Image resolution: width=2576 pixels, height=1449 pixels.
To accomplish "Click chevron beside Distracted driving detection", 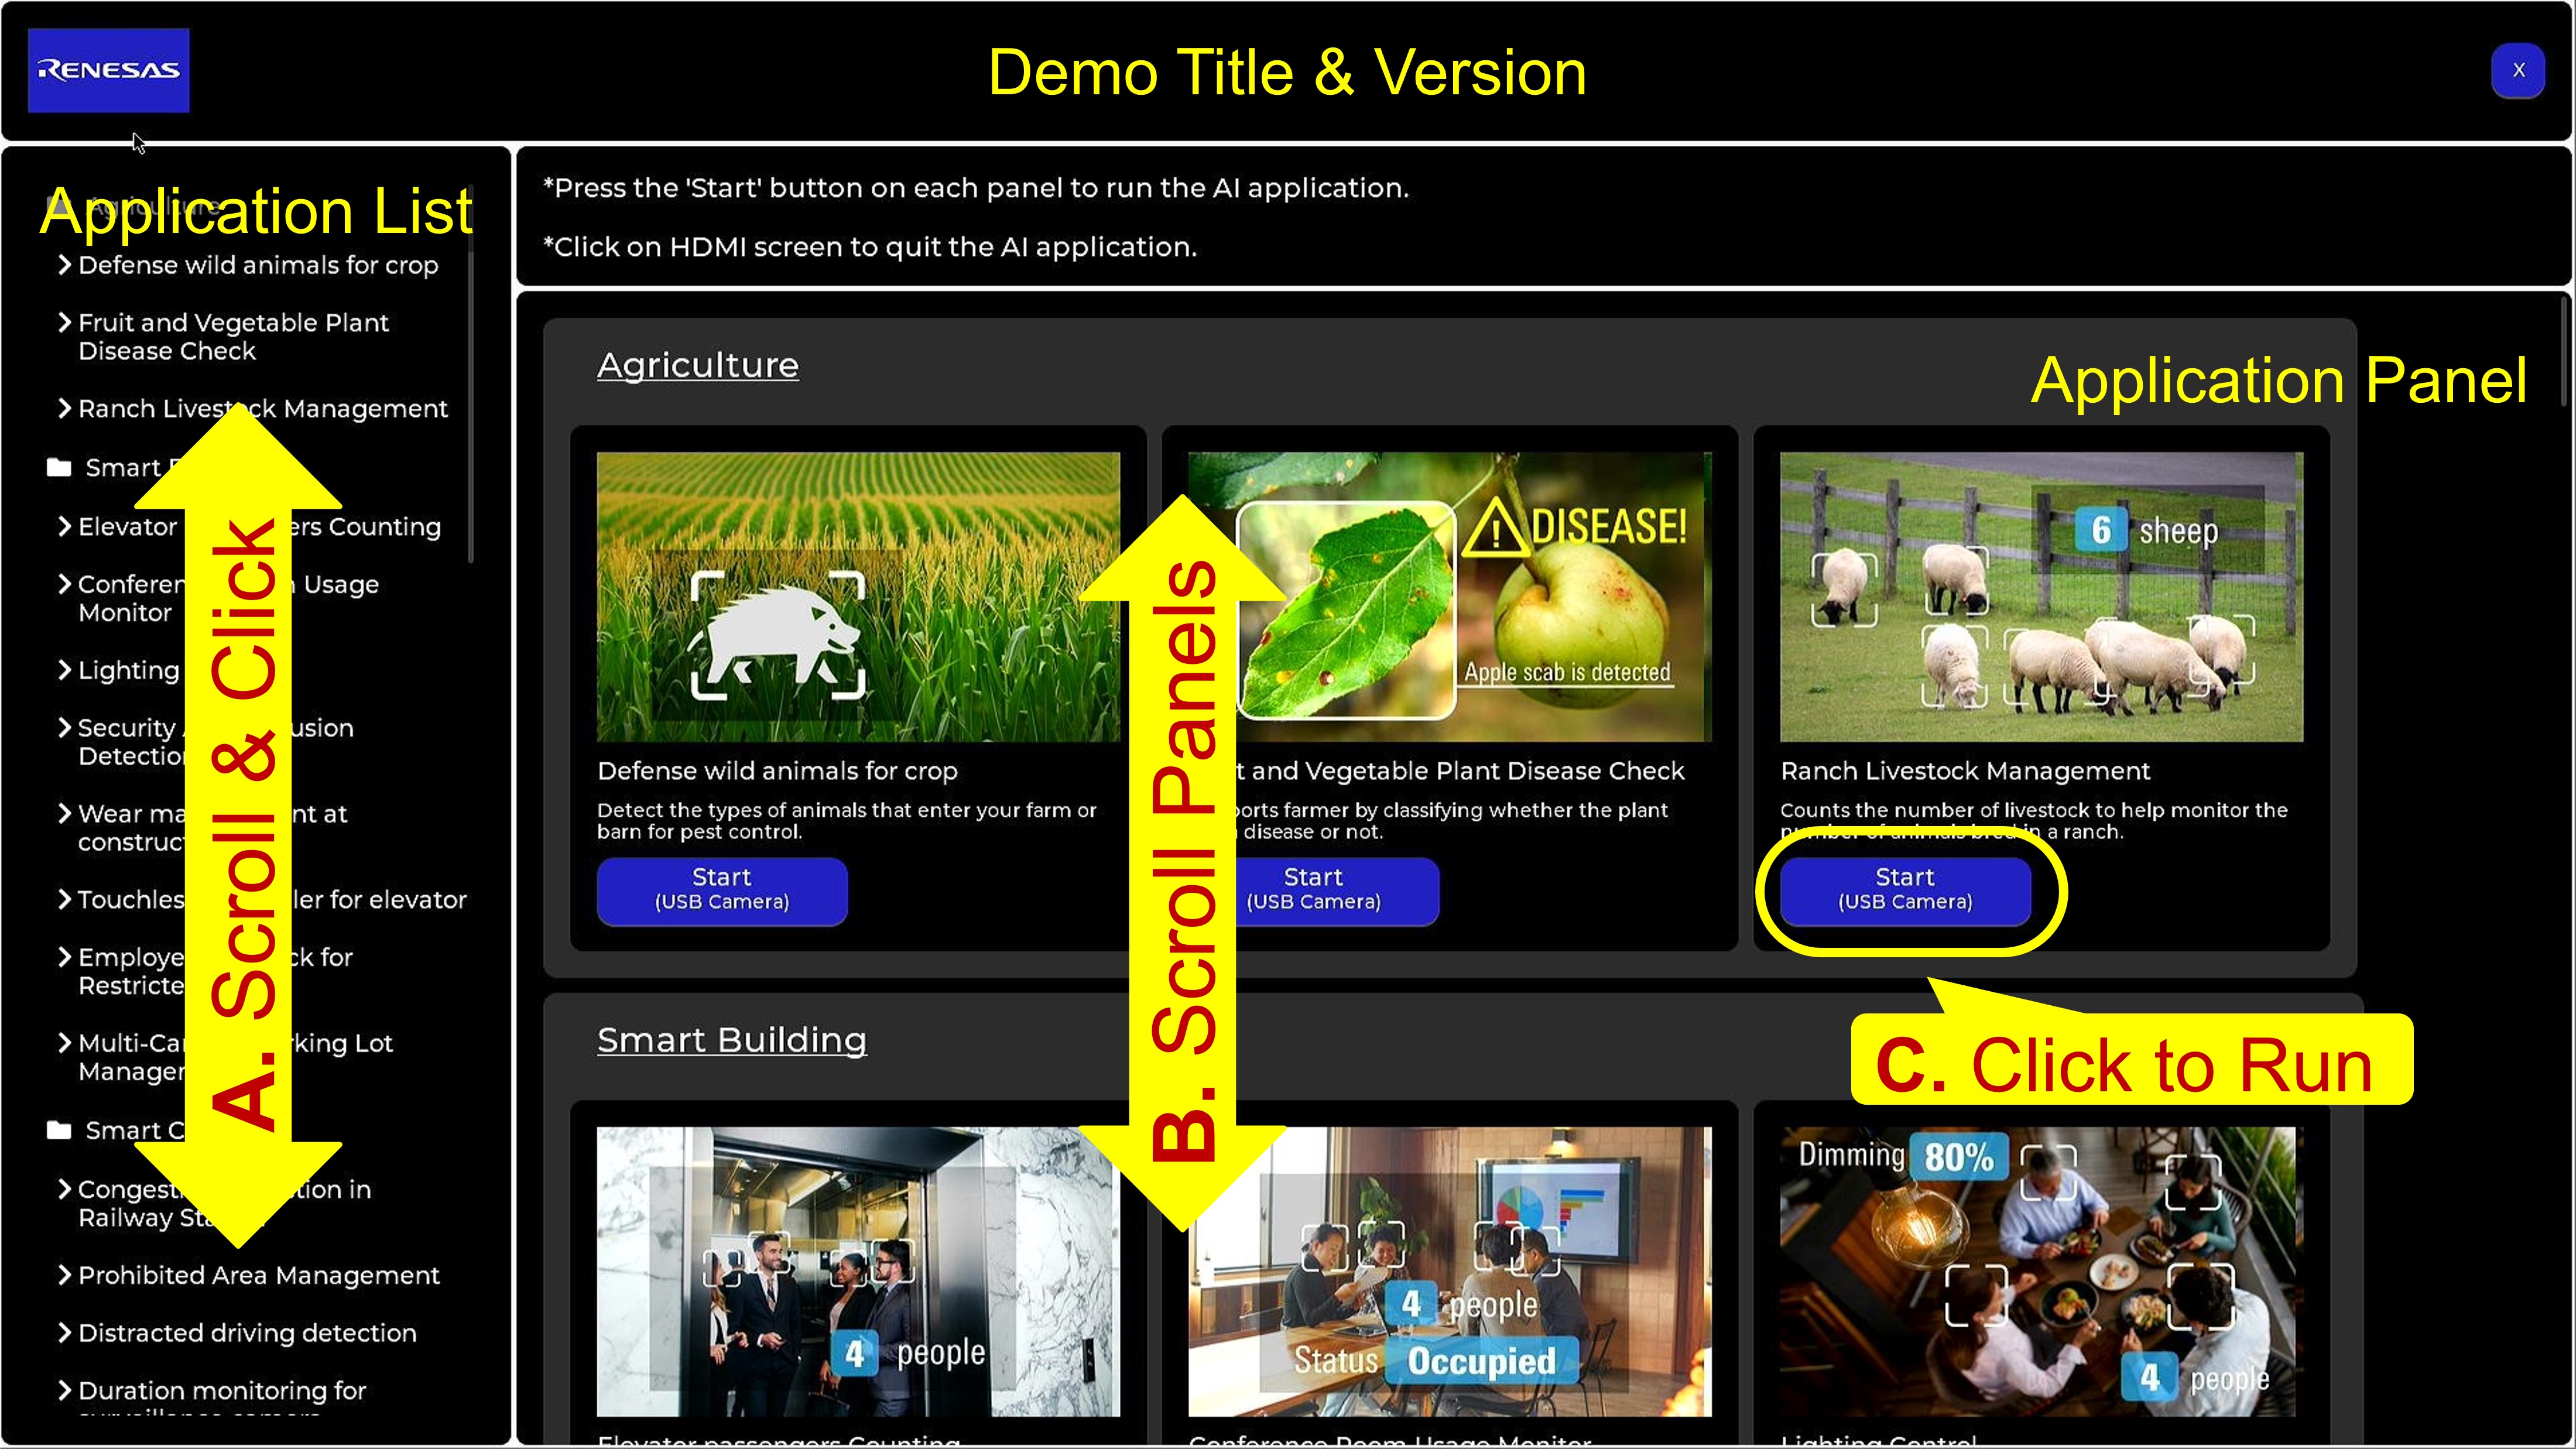I will 64,1333.
